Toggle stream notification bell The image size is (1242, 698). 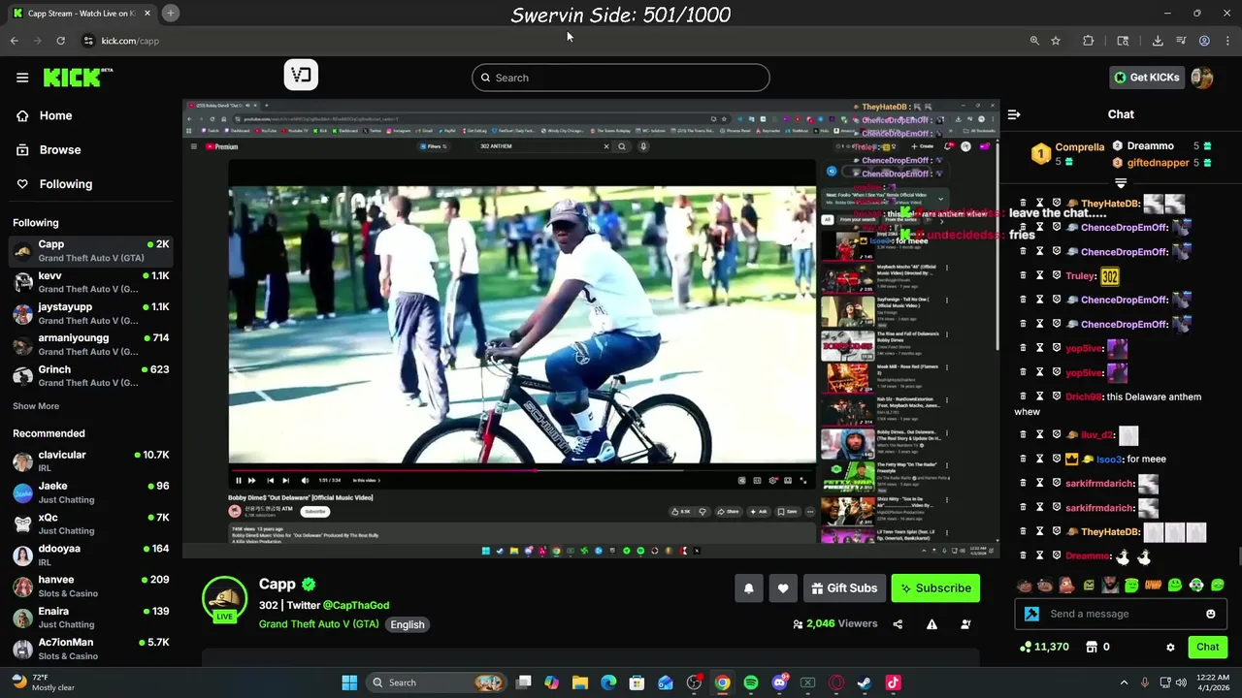(748, 588)
